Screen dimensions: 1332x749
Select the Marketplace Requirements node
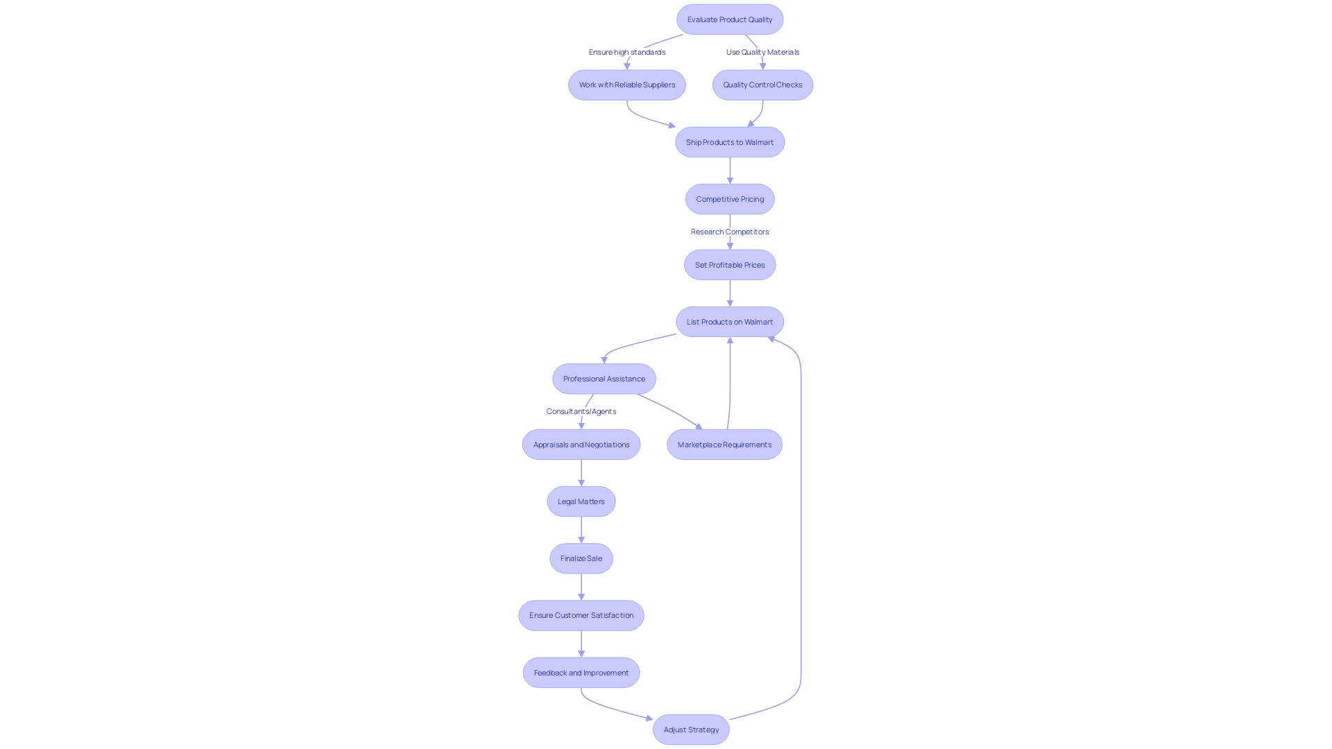click(x=724, y=444)
